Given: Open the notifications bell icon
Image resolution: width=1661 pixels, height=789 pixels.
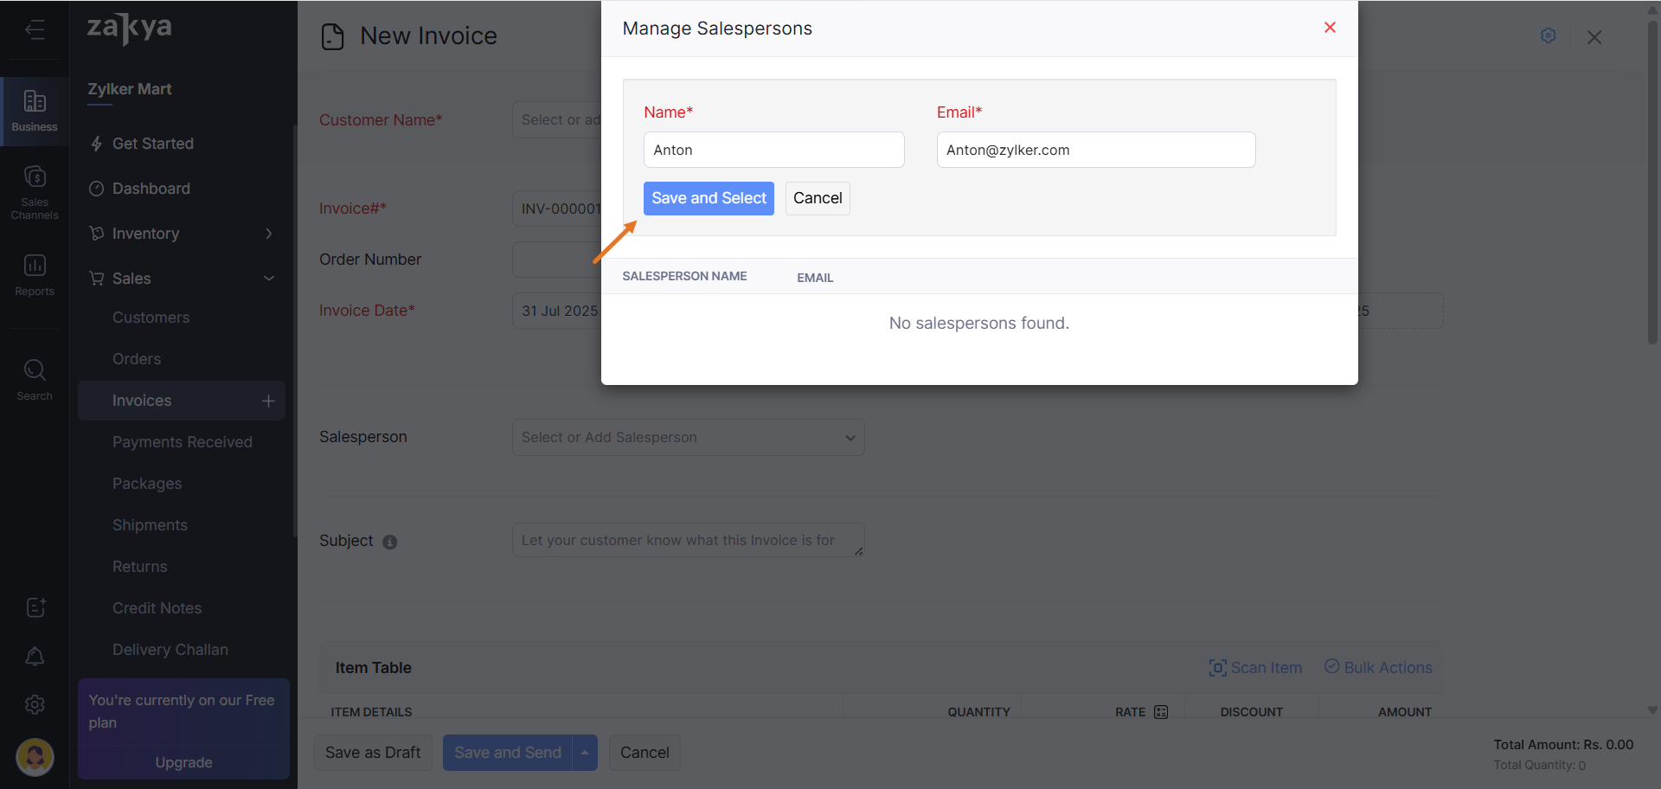Looking at the screenshot, I should tap(35, 657).
